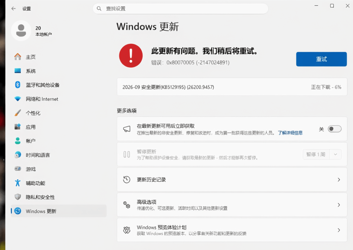The width and height of the screenshot is (353, 250).
Task: Click the 主页 home icon
Action: click(18, 57)
